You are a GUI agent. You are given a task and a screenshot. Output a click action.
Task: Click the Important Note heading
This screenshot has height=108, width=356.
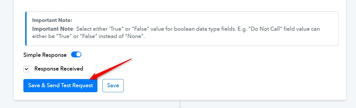[52, 20]
